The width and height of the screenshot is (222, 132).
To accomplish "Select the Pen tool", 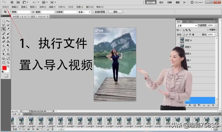I will 4,50.
